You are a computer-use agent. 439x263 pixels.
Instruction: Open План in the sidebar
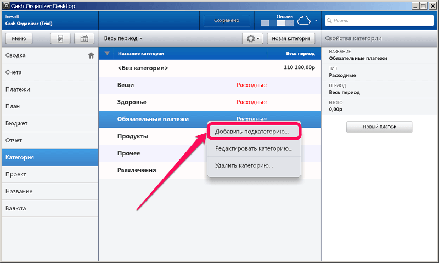50,106
